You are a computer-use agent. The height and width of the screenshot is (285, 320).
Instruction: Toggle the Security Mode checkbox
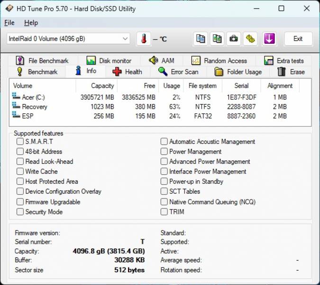coord(20,211)
